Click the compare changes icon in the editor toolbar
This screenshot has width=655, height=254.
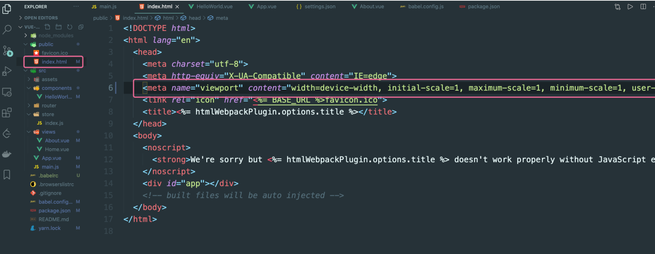(618, 7)
